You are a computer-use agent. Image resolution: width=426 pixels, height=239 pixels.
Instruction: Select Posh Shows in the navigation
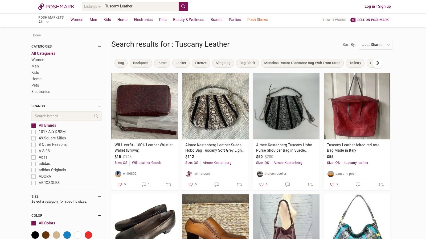tap(257, 20)
